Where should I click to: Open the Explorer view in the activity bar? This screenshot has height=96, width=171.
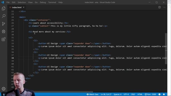3,9
